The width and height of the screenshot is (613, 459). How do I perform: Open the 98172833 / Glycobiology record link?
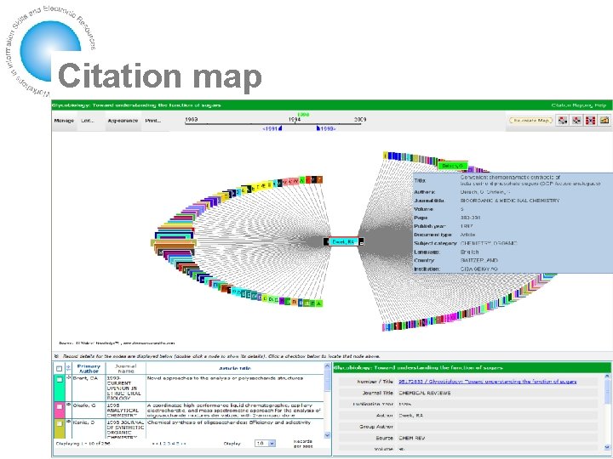(x=488, y=382)
